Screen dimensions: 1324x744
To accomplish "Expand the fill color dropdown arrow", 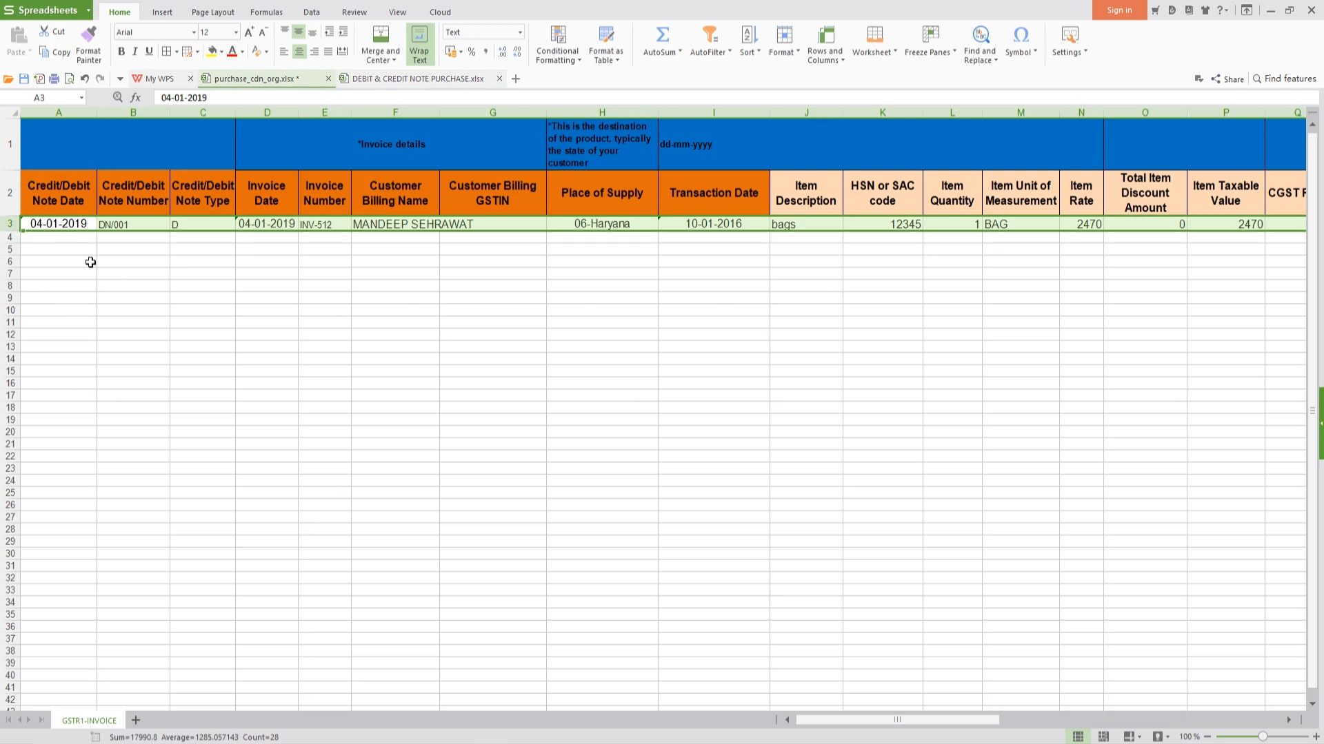I will 221,52.
